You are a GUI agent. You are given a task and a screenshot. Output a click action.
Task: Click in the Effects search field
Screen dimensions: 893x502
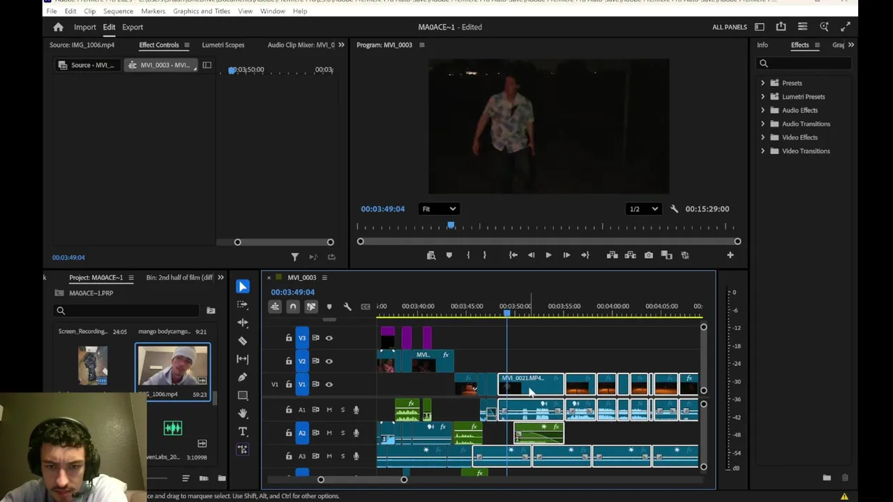click(x=804, y=64)
